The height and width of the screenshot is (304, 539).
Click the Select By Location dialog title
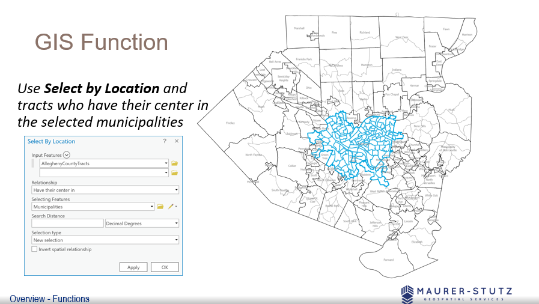click(x=51, y=141)
